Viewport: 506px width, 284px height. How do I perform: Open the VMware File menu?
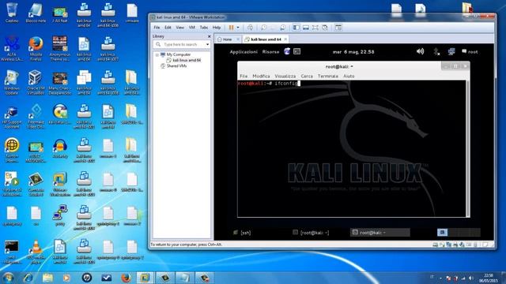(157, 28)
